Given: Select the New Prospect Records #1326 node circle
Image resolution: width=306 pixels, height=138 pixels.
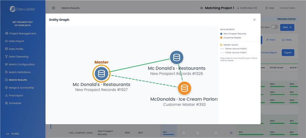Looking at the screenshot, I should pos(176,57).
